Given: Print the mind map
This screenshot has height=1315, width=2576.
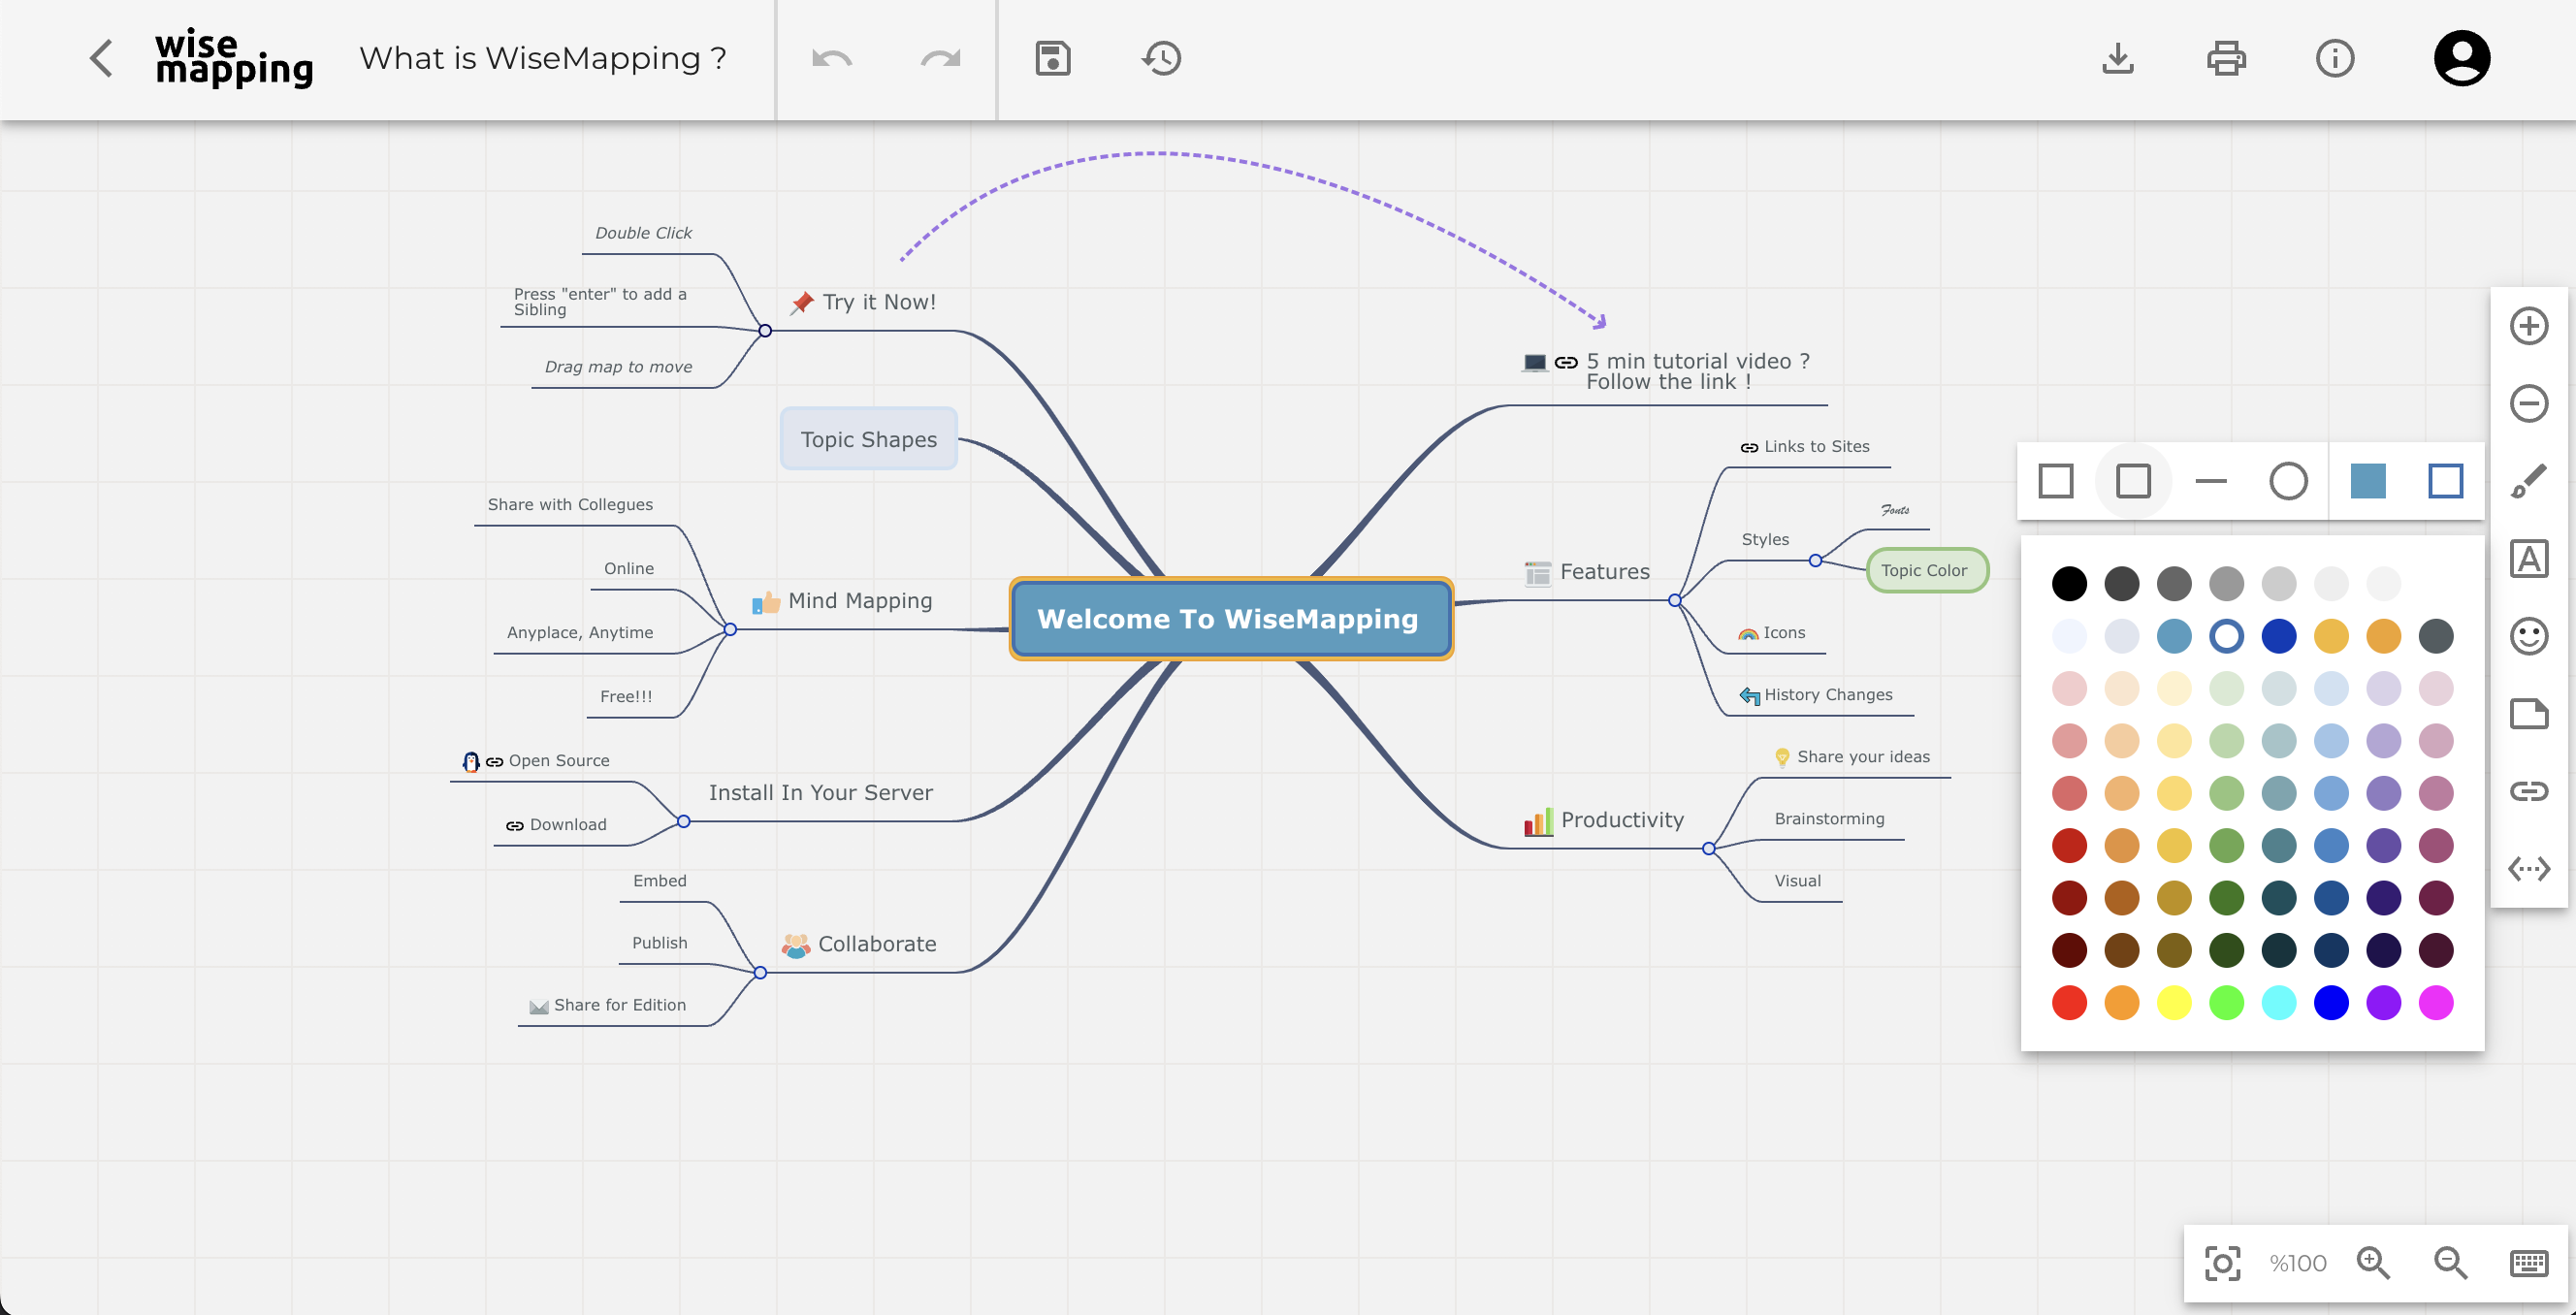Looking at the screenshot, I should click(x=2226, y=58).
